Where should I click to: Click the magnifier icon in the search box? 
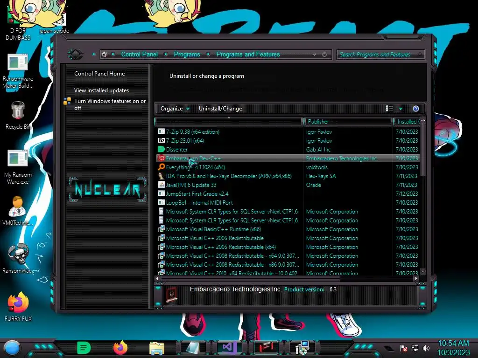pos(420,55)
